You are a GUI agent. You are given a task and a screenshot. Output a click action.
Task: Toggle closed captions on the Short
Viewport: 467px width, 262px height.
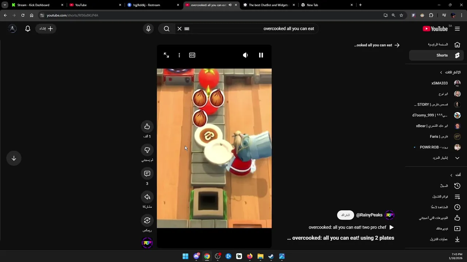(x=192, y=55)
